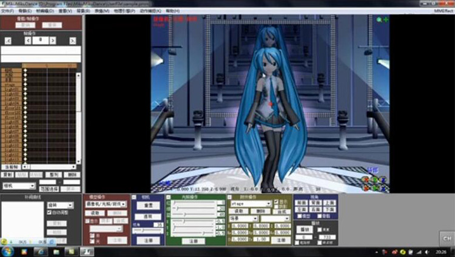Select the stage row keyframe diamond
This screenshot has width=455, height=257.
[25, 85]
